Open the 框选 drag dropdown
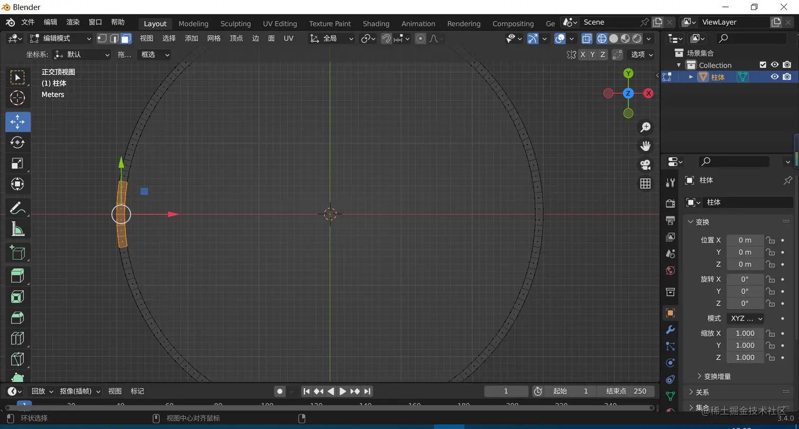Image resolution: width=799 pixels, height=429 pixels. tap(154, 54)
